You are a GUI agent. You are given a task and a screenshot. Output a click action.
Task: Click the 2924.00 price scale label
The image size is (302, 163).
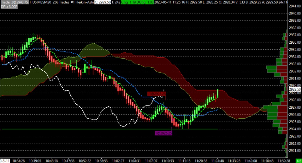pyautogui.click(x=295, y=129)
